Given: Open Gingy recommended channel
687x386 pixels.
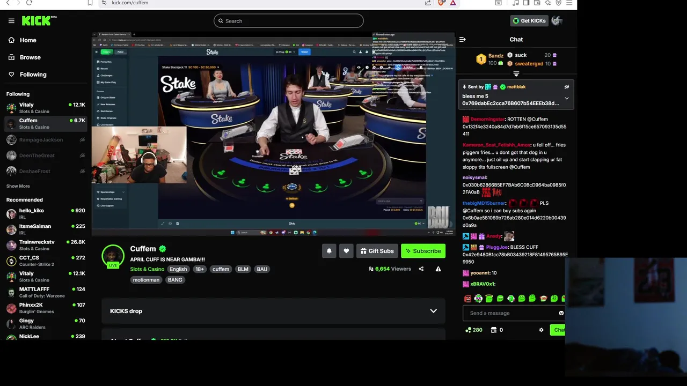Looking at the screenshot, I should [46, 323].
